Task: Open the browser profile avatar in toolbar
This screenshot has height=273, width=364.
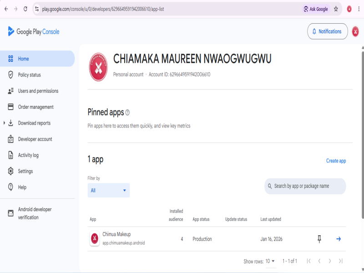Action: (x=349, y=9)
